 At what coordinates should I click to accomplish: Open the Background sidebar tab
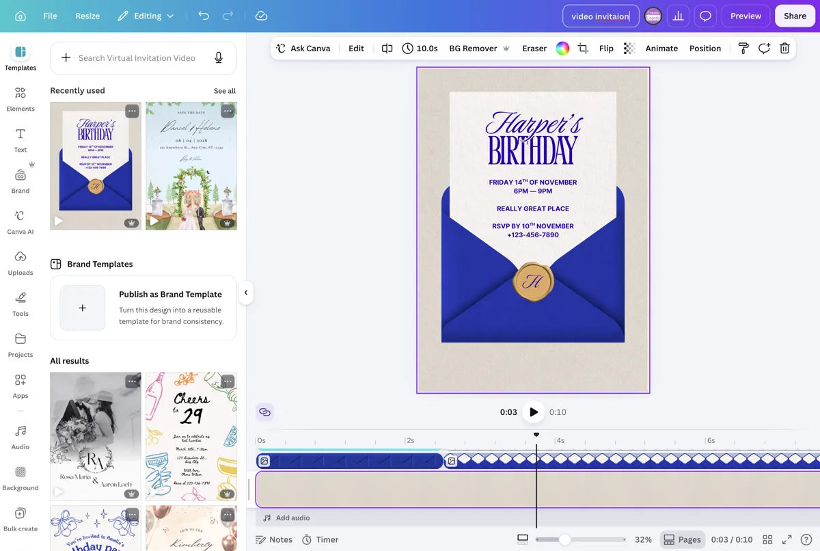tap(20, 479)
